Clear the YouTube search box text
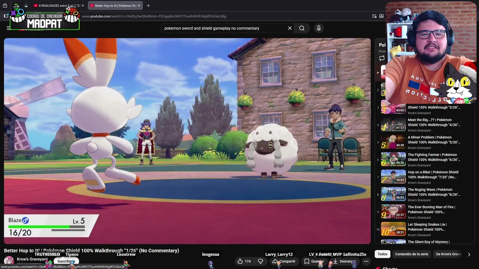Screen dimensions: 479x269 coord(290,28)
